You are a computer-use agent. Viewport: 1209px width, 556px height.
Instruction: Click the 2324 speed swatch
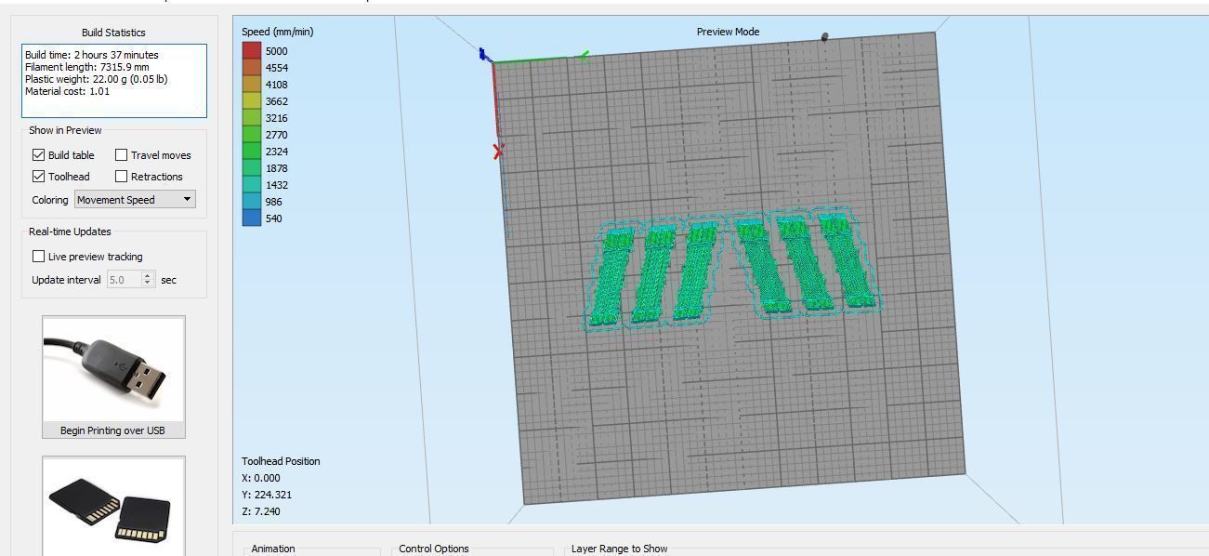[x=252, y=152]
